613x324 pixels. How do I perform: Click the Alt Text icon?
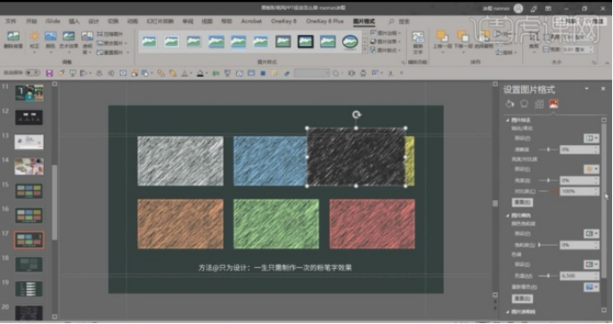pyautogui.click(x=418, y=38)
